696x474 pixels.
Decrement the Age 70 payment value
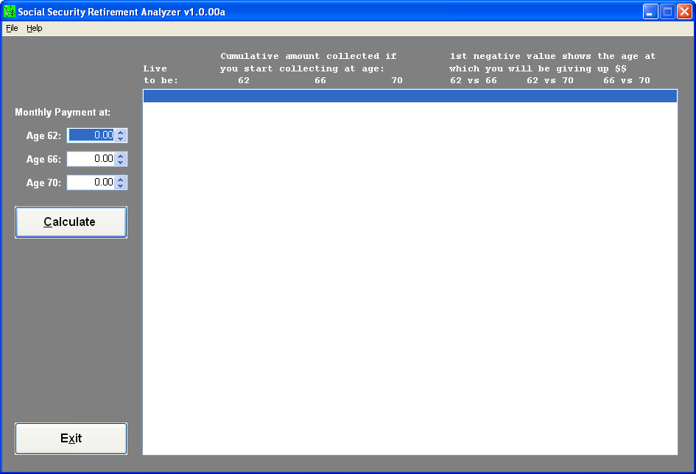pos(121,186)
